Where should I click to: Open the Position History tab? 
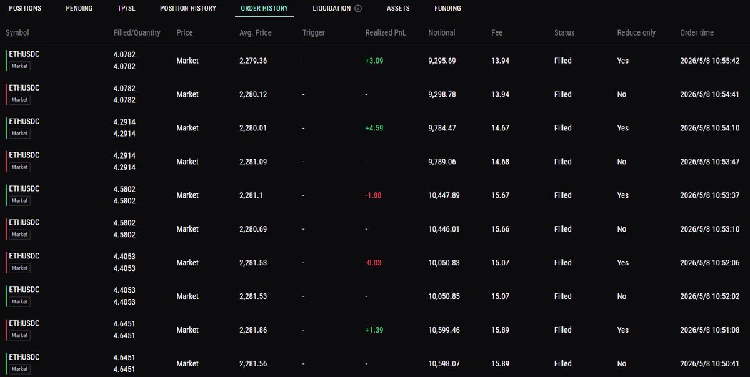pos(188,9)
